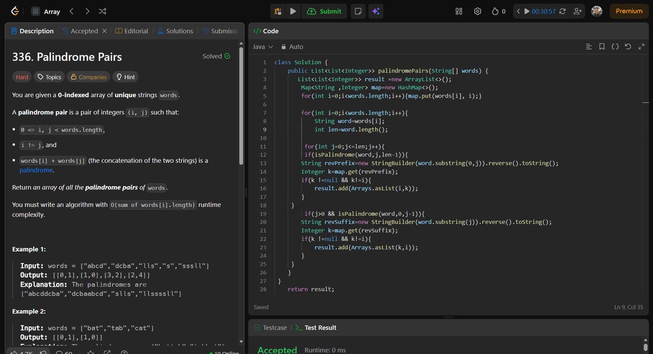Expand the editor to fullscreen
Screen dimensions: 653x354
(x=641, y=47)
